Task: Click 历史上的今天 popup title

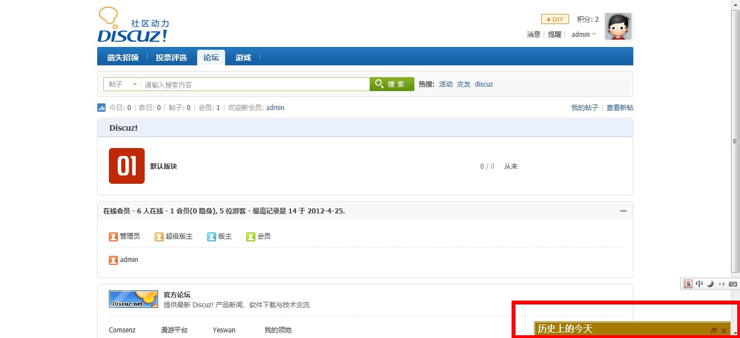Action: (x=565, y=329)
